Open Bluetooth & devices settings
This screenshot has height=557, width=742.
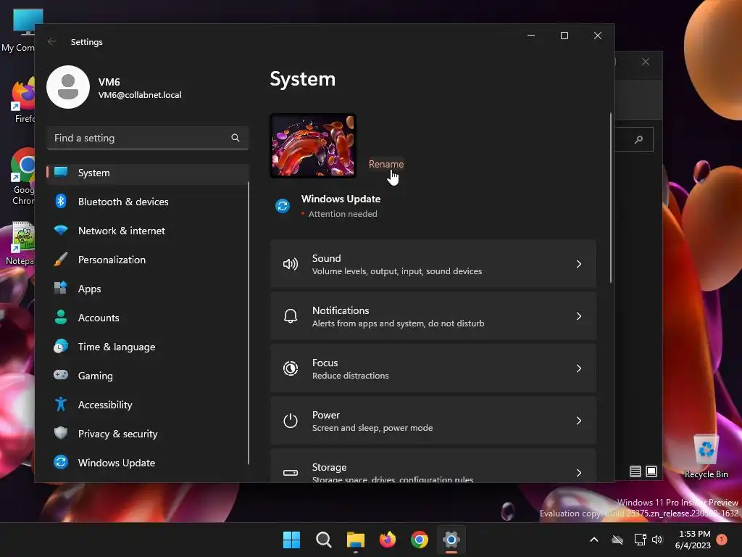pyautogui.click(x=148, y=202)
